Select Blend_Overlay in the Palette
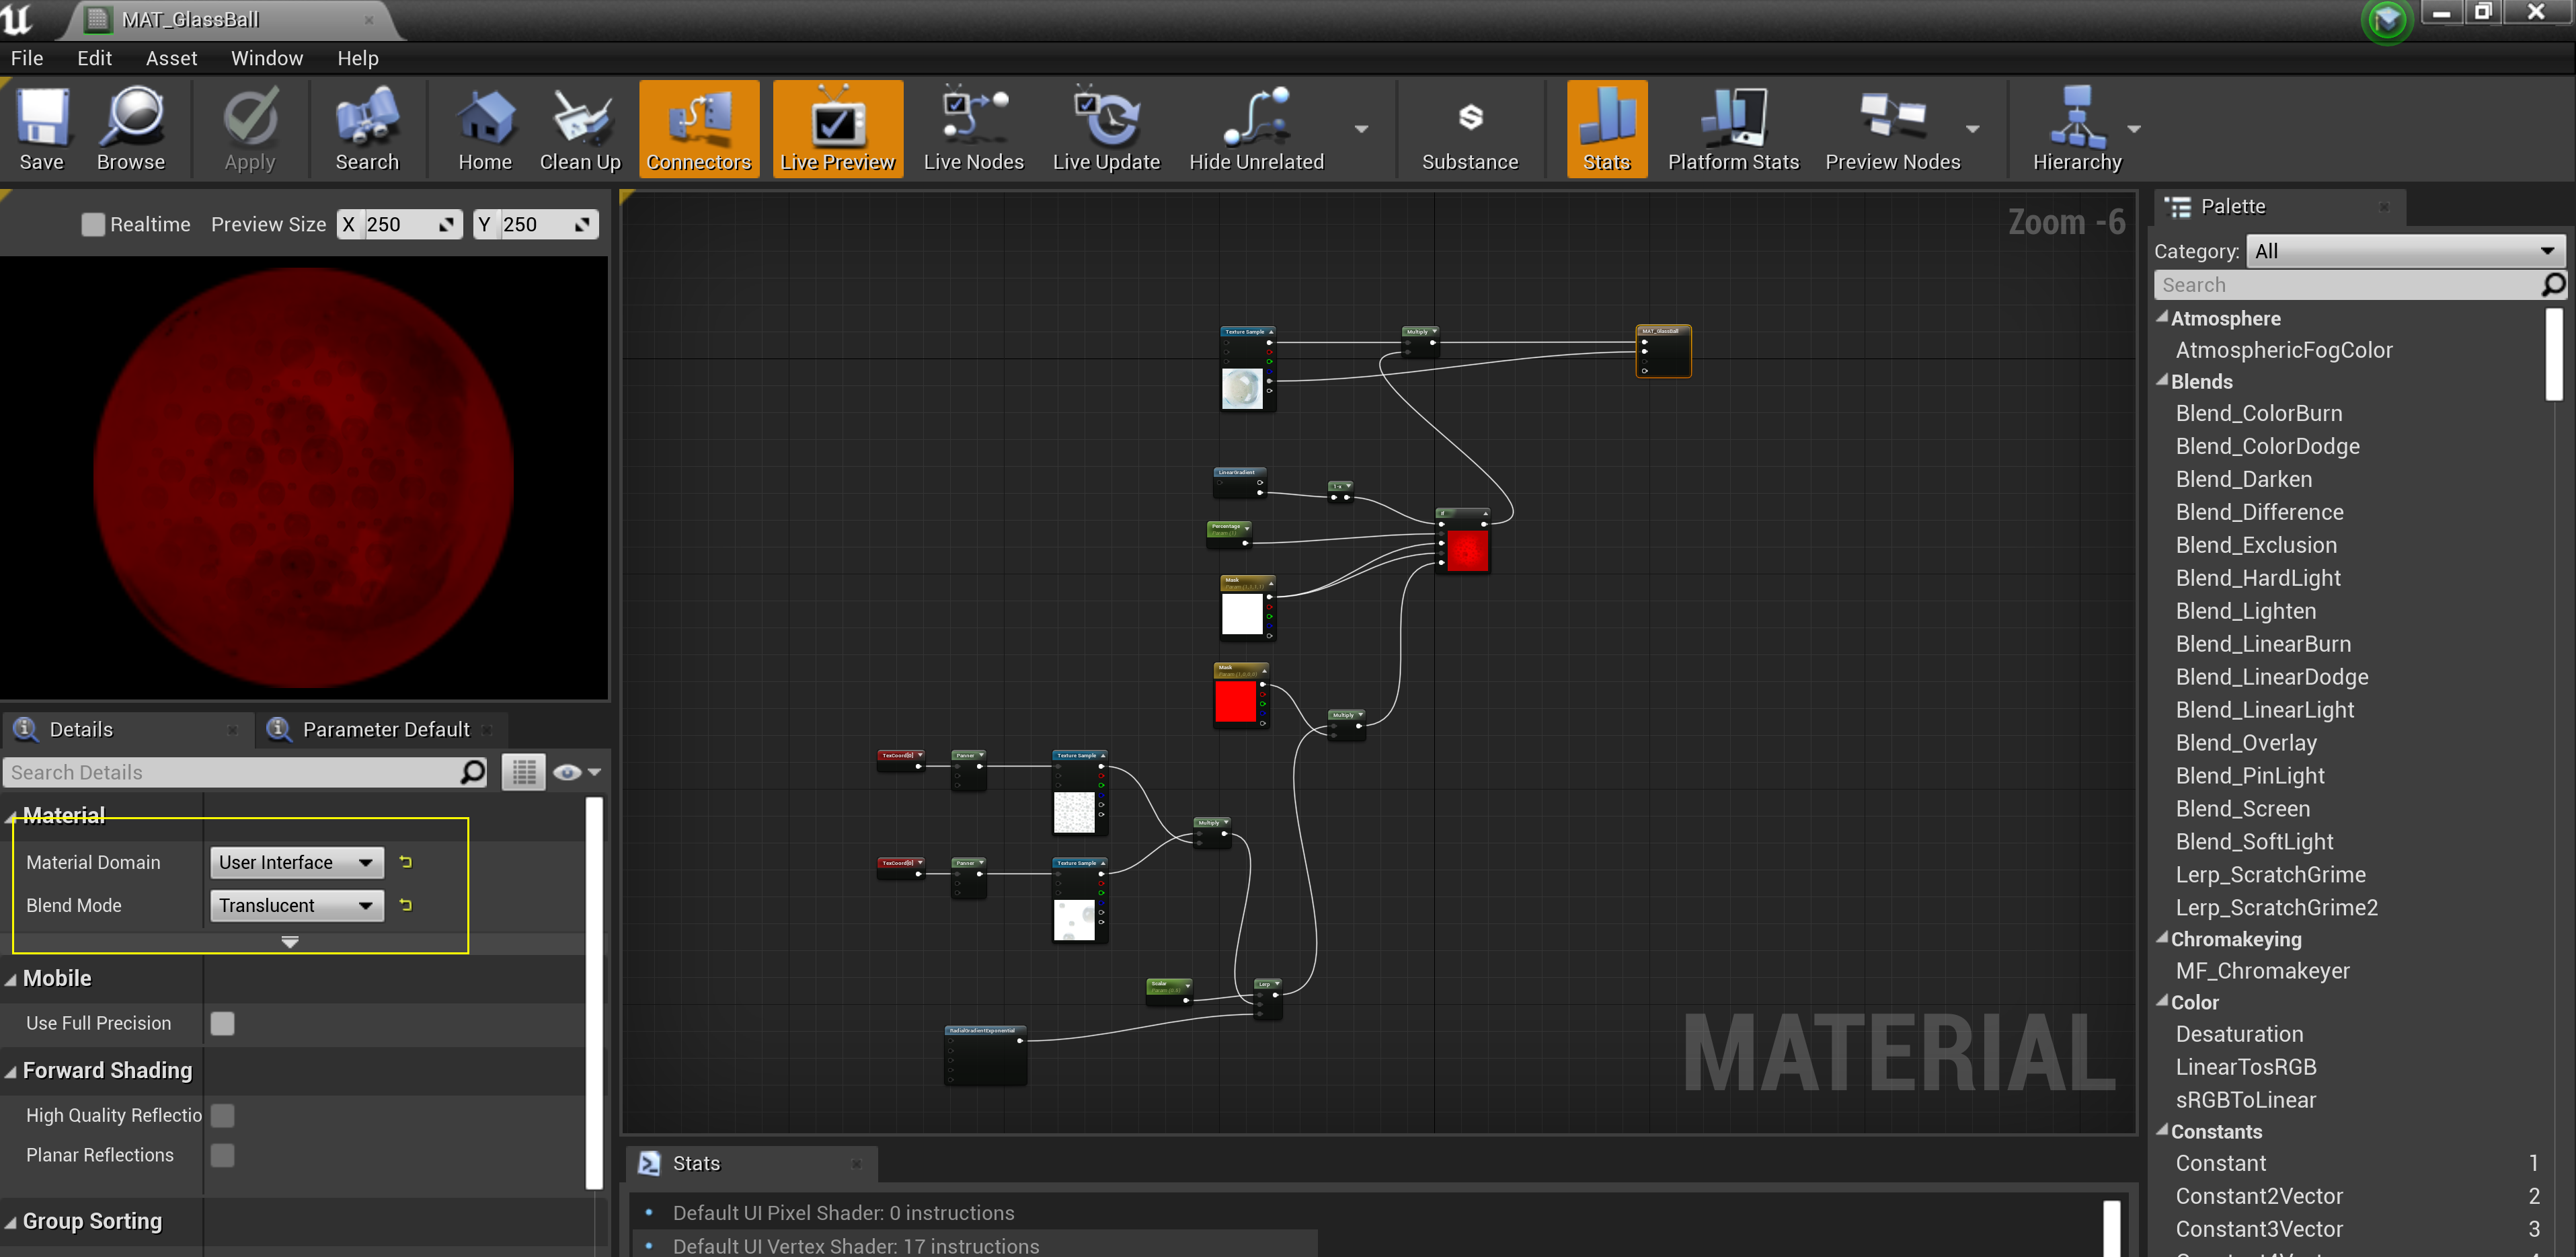 [x=2246, y=742]
